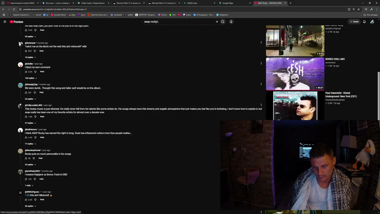Expand 77 replies under @balintozora
Image resolution: width=380 pixels, height=214 pixels.
click(30, 144)
